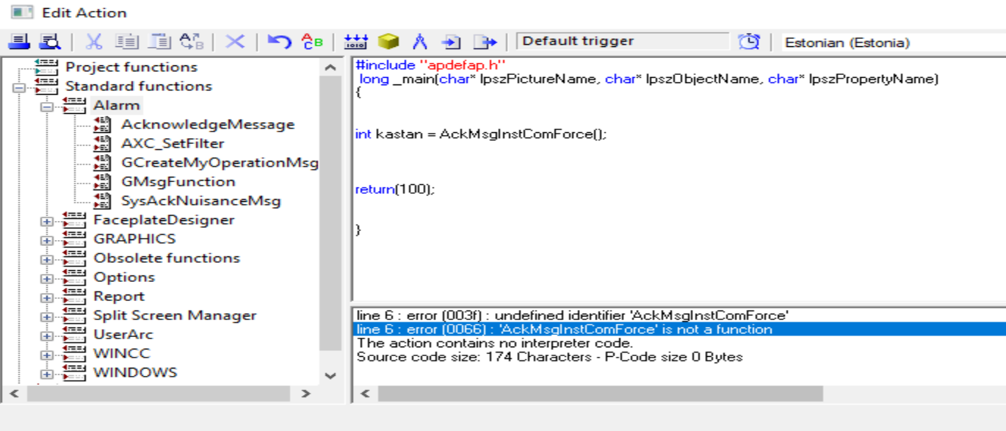Image resolution: width=1006 pixels, height=431 pixels.
Task: Click the Tag selection icon with arrows
Action: 355,42
